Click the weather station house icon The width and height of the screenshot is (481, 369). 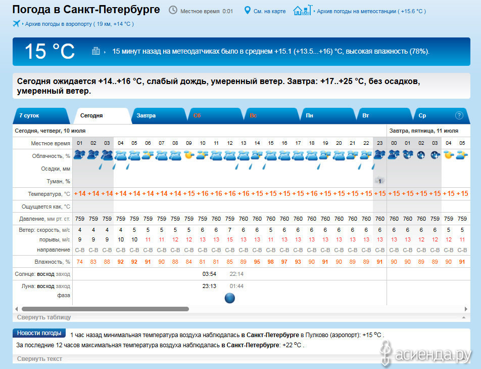point(303,10)
